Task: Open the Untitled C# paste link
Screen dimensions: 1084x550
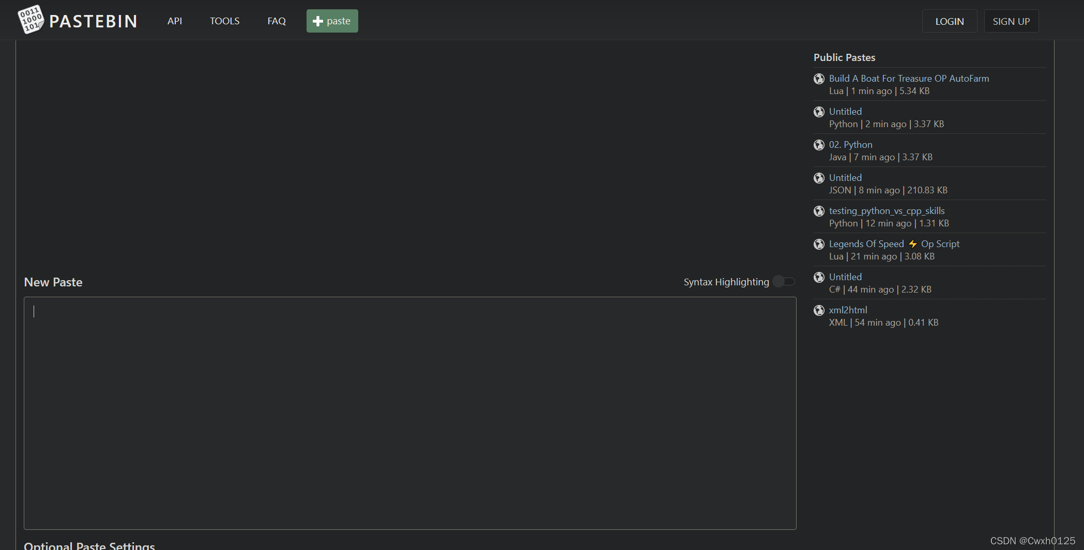Action: click(845, 277)
